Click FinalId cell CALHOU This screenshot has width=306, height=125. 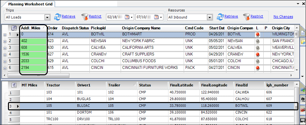[x=249, y=99]
